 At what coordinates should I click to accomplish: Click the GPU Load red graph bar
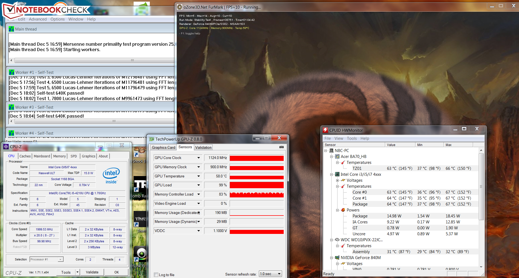[x=257, y=185]
